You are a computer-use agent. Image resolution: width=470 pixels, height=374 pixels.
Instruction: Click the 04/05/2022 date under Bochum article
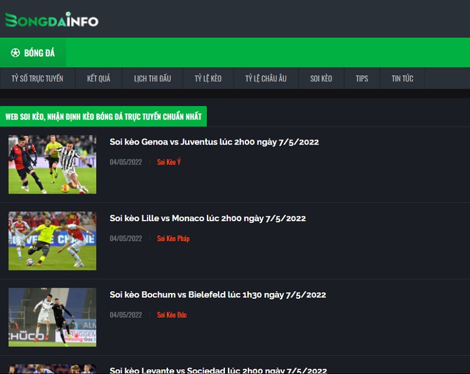coord(126,315)
